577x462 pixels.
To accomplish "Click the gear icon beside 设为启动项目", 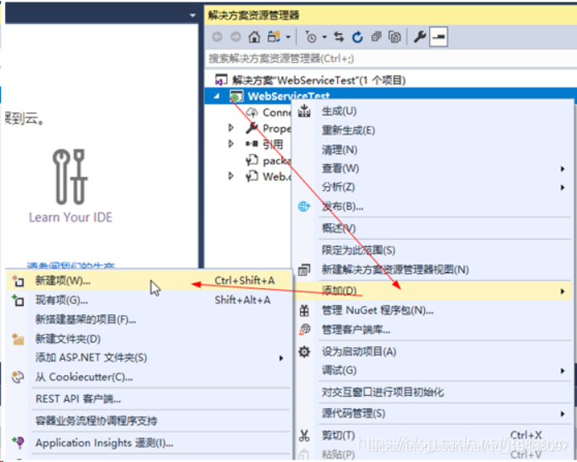I will (x=304, y=351).
